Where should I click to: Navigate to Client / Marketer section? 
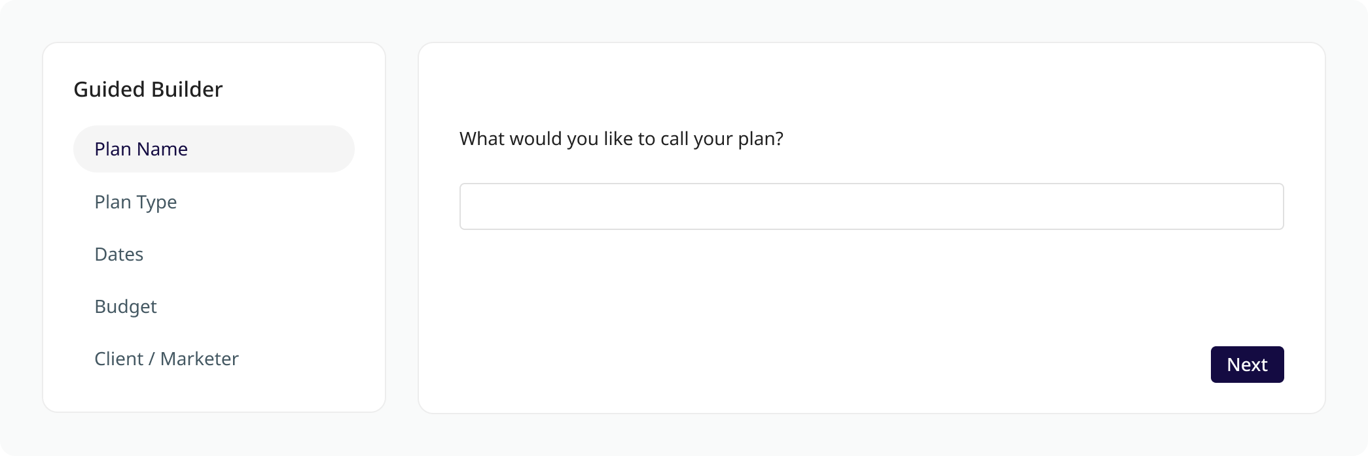coord(166,359)
